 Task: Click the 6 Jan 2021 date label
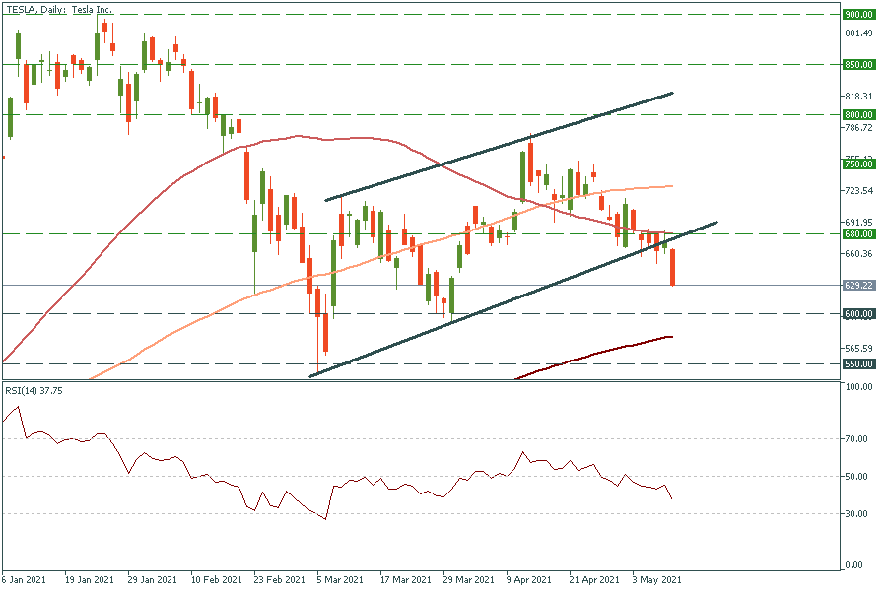[x=26, y=580]
